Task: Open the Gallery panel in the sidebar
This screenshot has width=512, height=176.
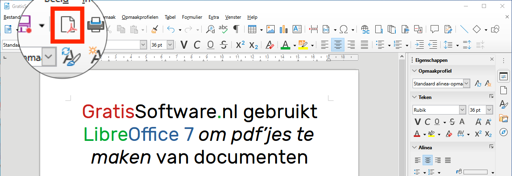Action: (503, 118)
